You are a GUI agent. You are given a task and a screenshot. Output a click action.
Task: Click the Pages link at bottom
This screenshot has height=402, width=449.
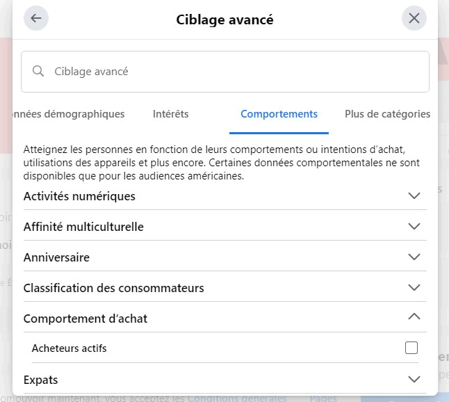click(x=323, y=399)
